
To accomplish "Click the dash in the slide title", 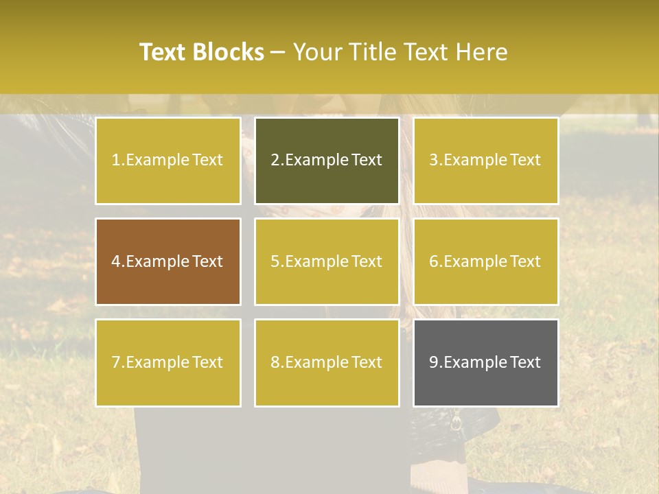I will [x=278, y=52].
